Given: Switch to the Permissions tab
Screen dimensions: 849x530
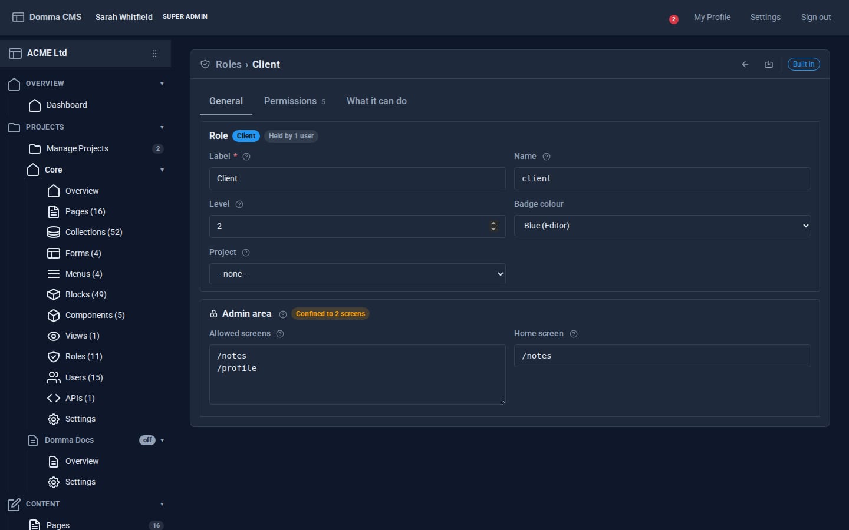Looking at the screenshot, I should (294, 101).
